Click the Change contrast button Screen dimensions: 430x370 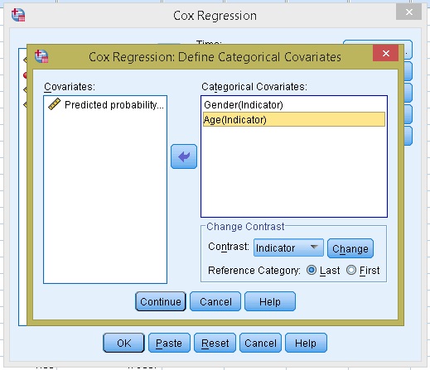(350, 248)
